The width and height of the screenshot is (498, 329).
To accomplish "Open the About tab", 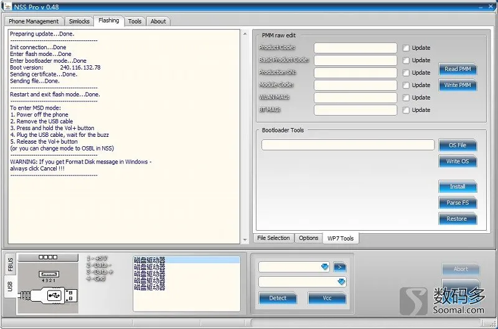I will coord(158,21).
